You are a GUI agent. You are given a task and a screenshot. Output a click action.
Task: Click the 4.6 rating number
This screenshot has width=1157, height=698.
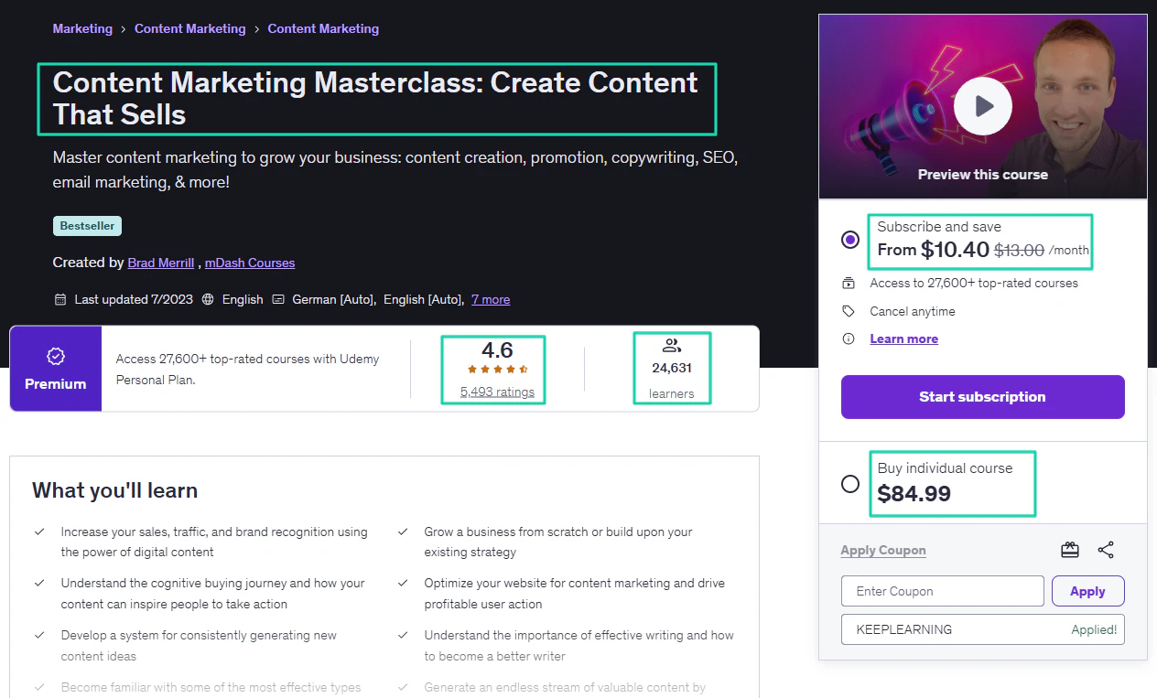[497, 350]
